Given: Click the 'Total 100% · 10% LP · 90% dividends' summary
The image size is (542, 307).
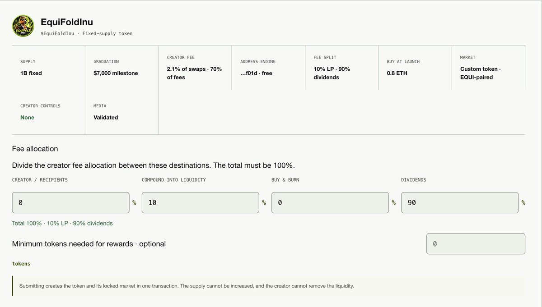Looking at the screenshot, I should 62,223.
